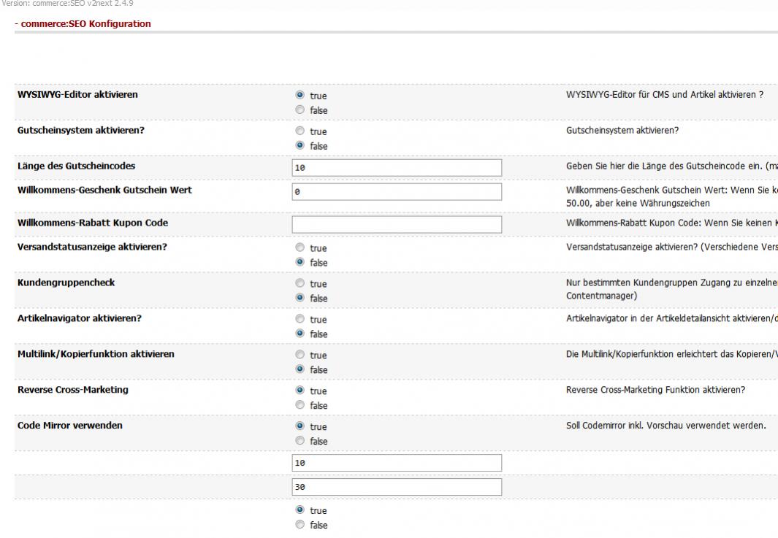This screenshot has height=538, width=778.
Task: Choose true for Code Mirror verwenden
Action: [300, 426]
